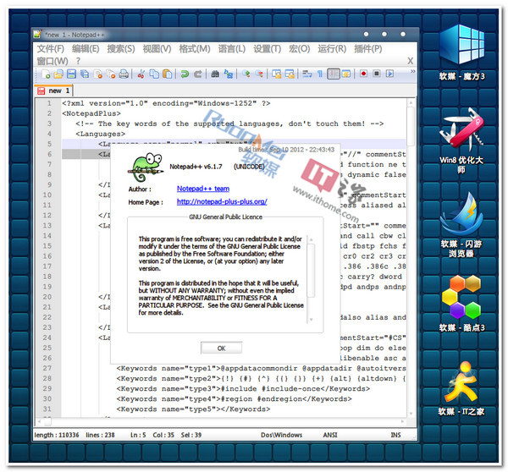
Task: Click line number 31 in the margin
Action: (x=47, y=409)
